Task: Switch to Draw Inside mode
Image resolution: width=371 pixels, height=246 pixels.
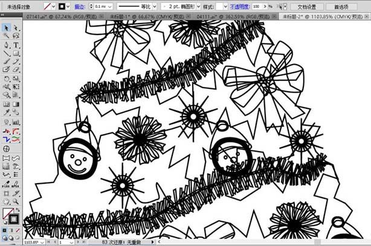Action: [18, 238]
